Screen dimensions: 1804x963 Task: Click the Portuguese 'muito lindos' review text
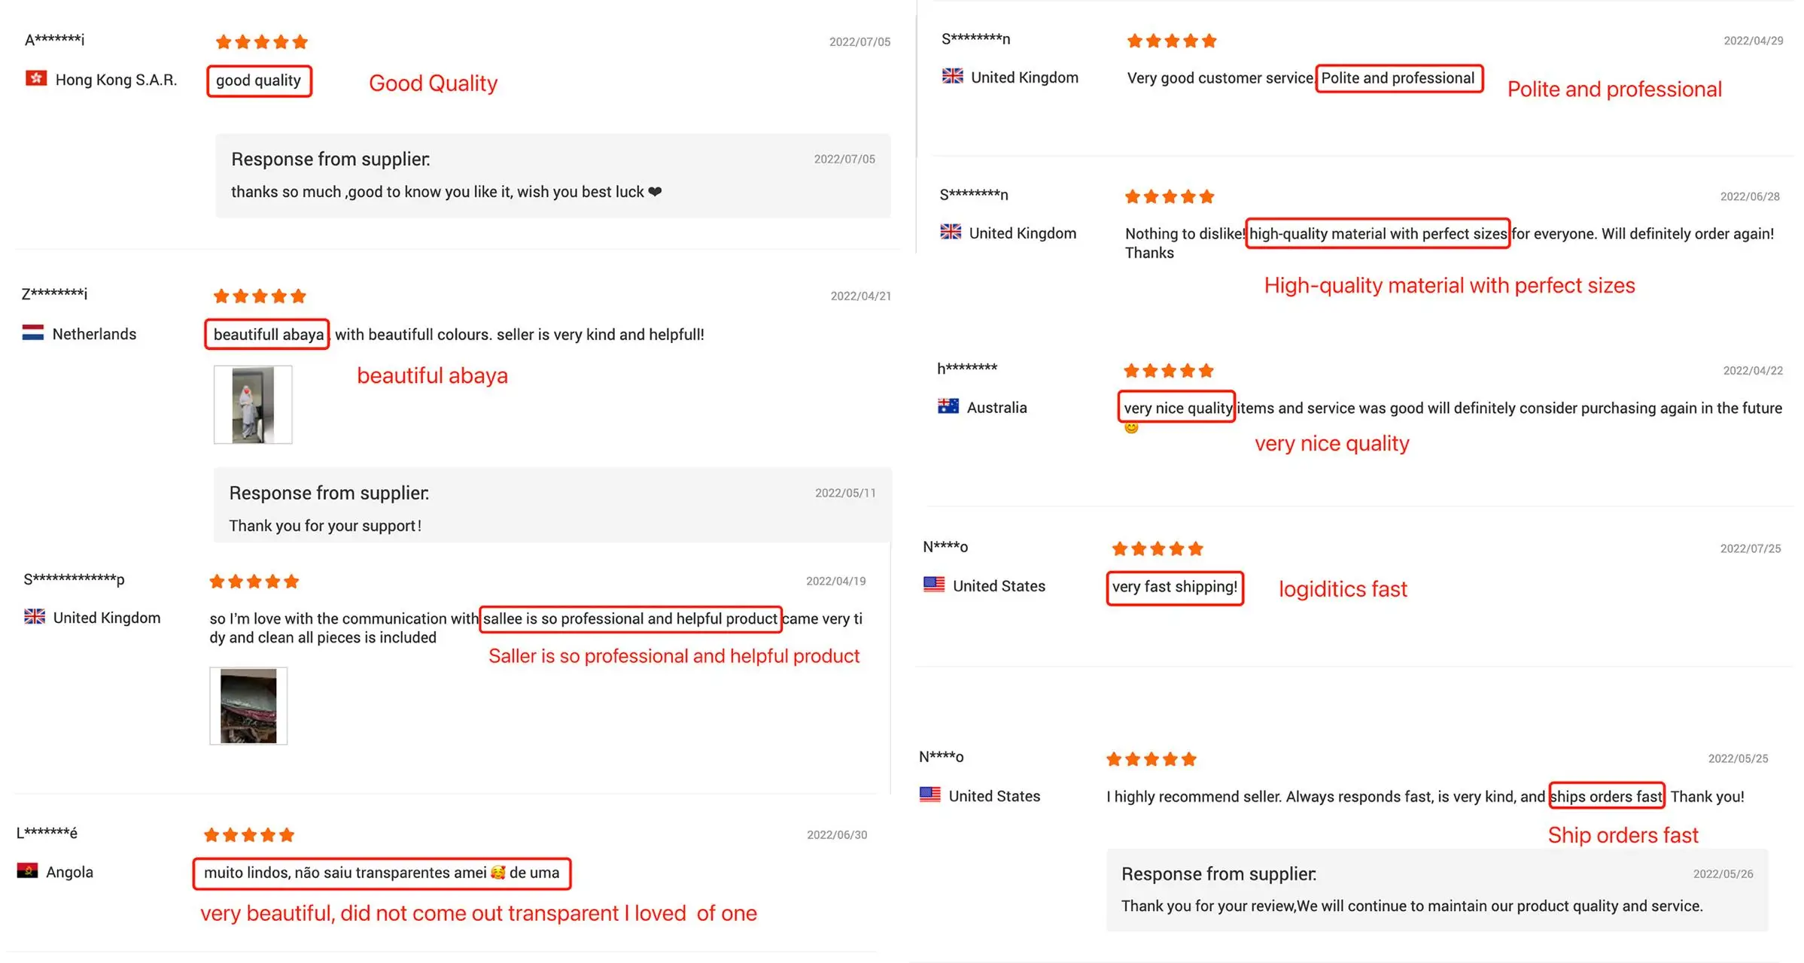click(382, 873)
